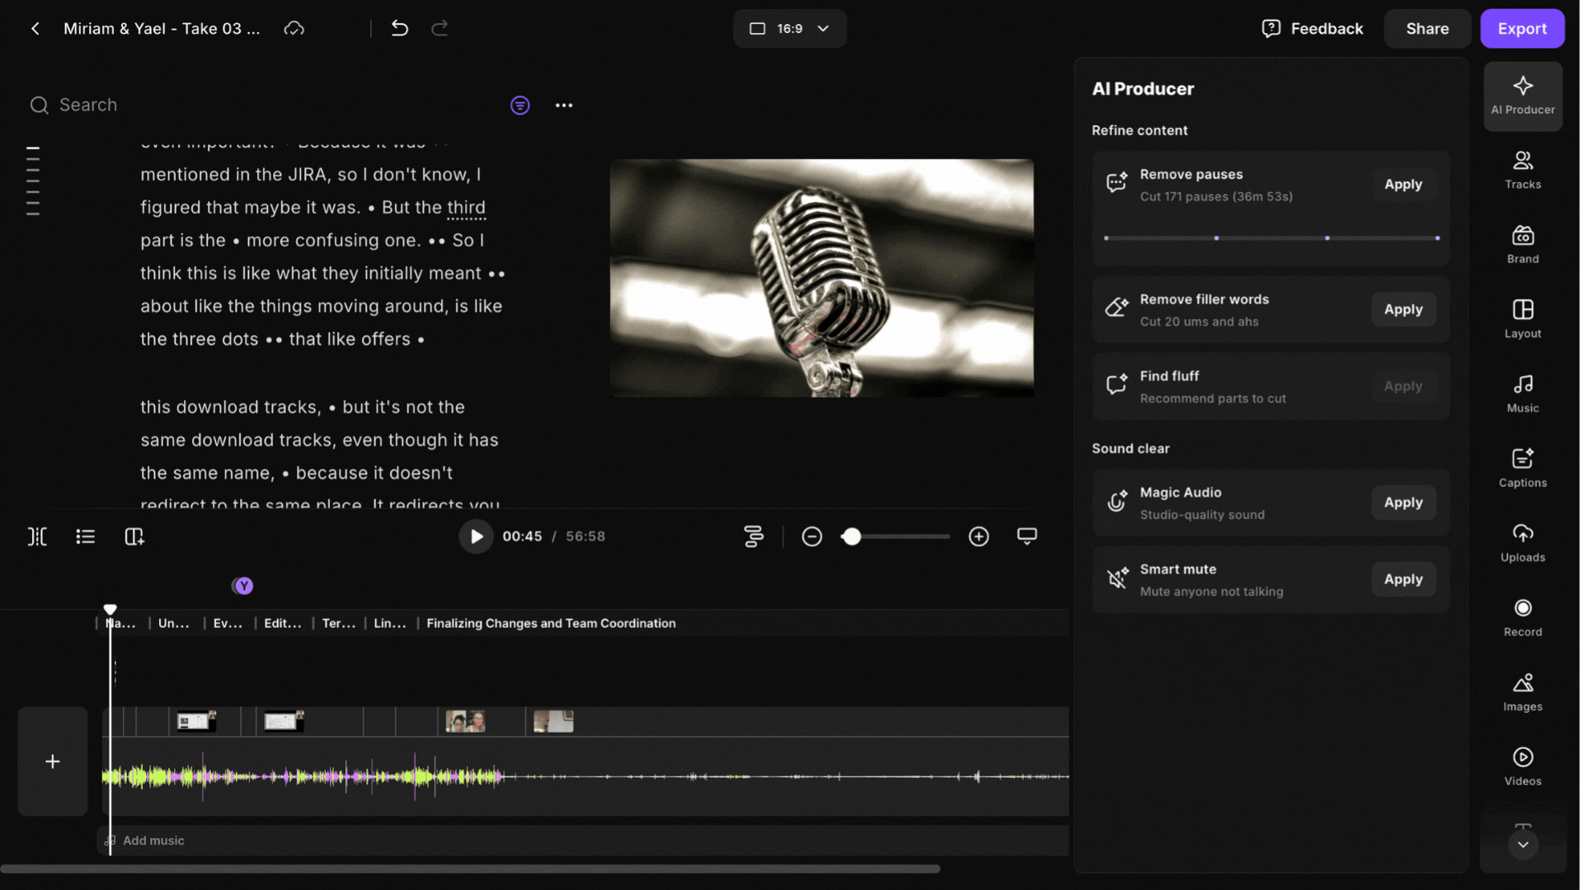
Task: Apply Remove filler words
Action: click(x=1402, y=310)
